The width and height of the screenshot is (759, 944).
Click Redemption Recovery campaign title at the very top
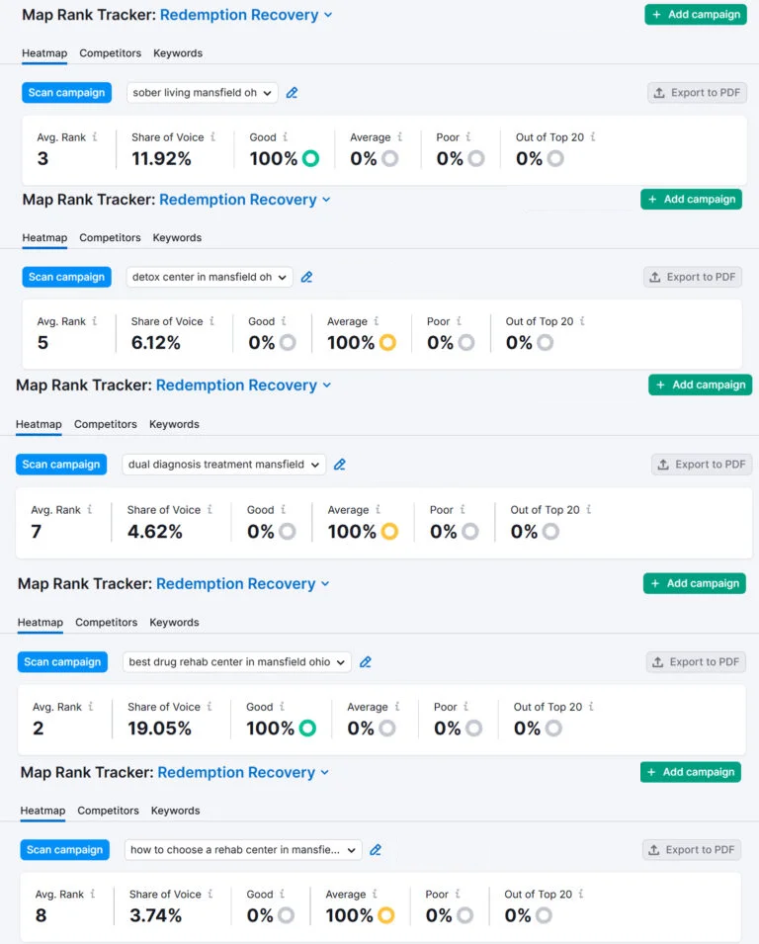pyautogui.click(x=239, y=15)
